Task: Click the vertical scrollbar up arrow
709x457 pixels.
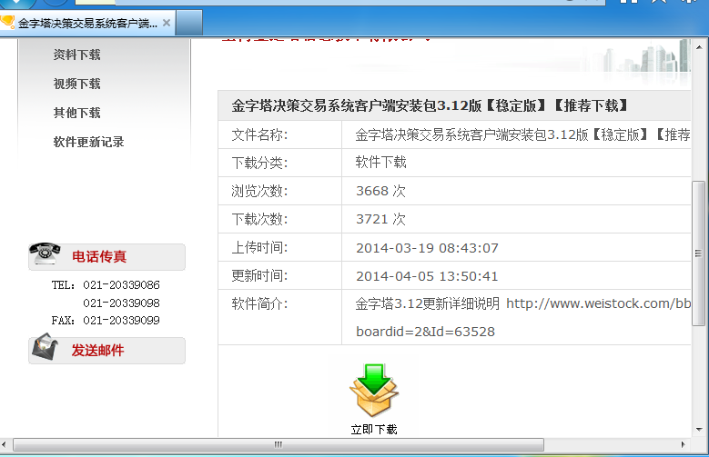Action: tap(699, 47)
